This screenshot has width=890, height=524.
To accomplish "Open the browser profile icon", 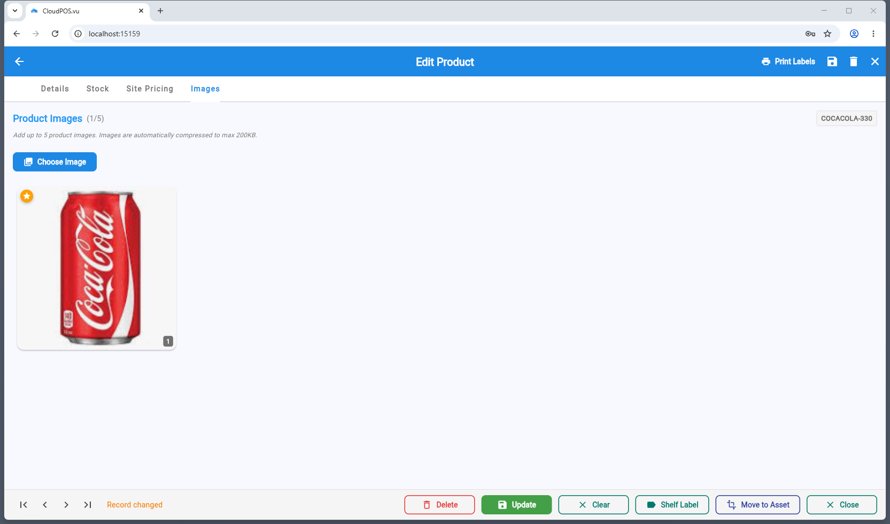I will (x=854, y=34).
